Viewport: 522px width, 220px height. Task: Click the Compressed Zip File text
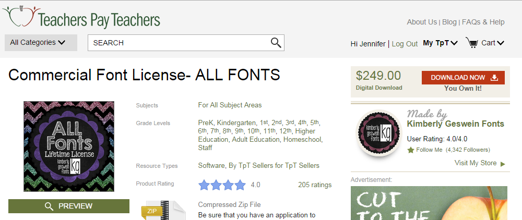(229, 205)
